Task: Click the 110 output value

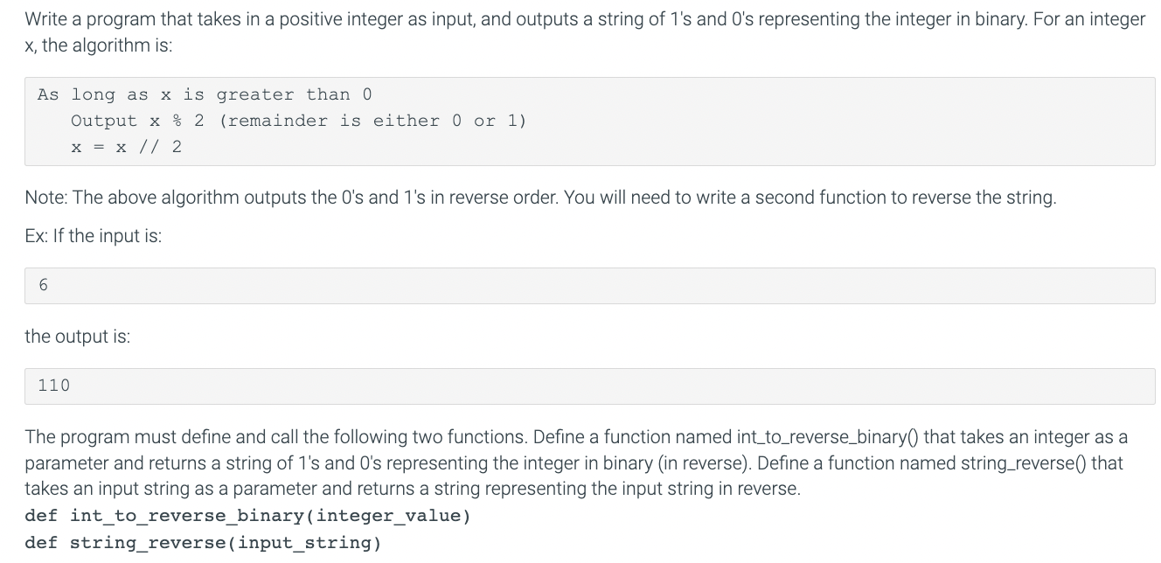Action: tap(54, 386)
